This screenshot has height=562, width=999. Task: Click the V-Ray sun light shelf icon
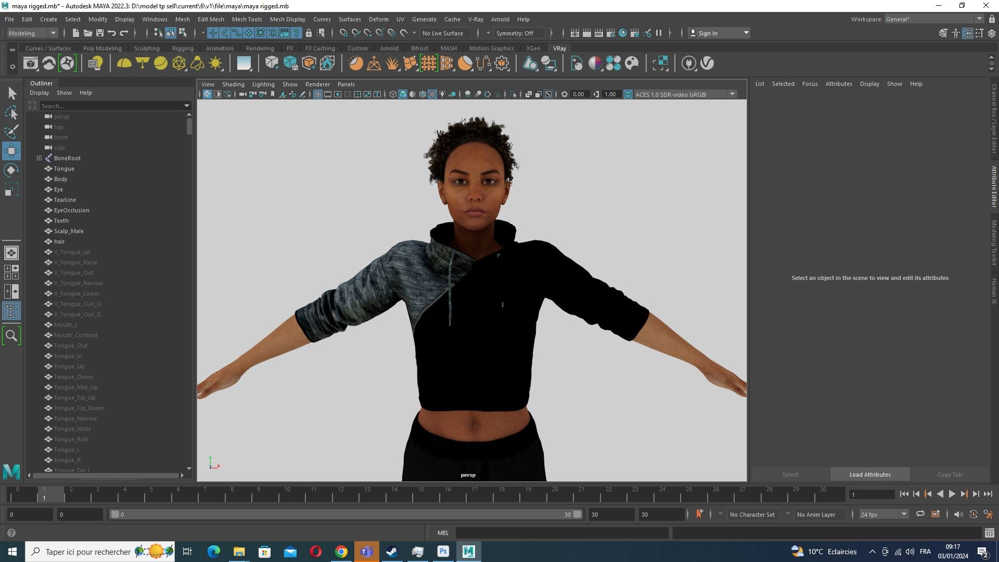(215, 63)
